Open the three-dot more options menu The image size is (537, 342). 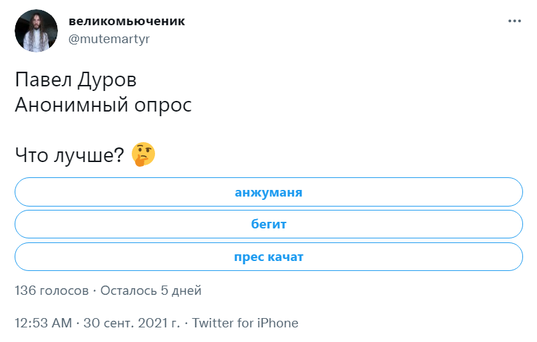[x=514, y=21]
